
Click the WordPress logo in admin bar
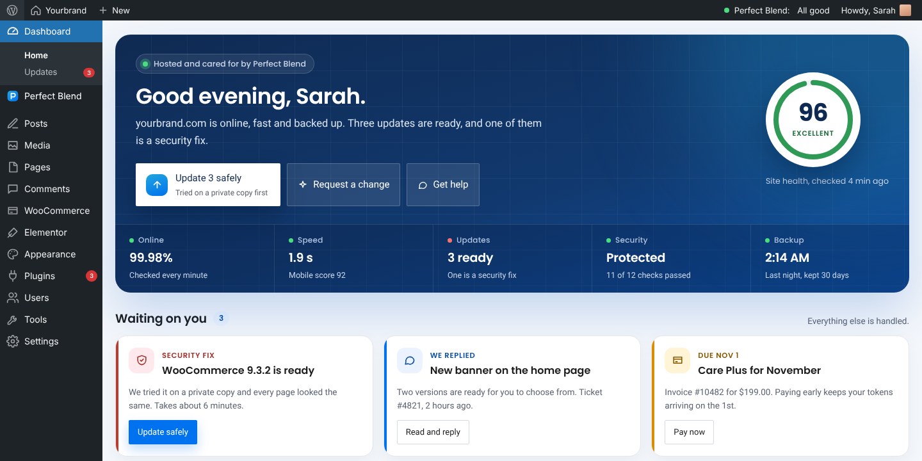[x=12, y=10]
